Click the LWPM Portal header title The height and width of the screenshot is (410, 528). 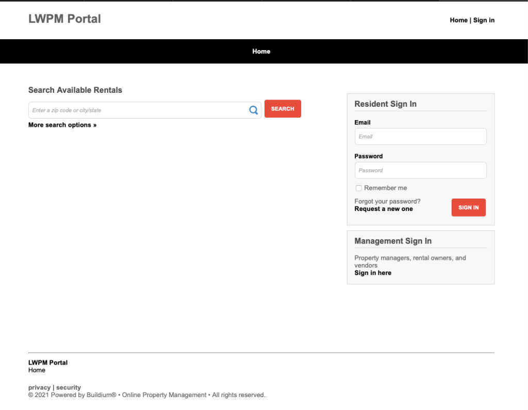click(64, 19)
